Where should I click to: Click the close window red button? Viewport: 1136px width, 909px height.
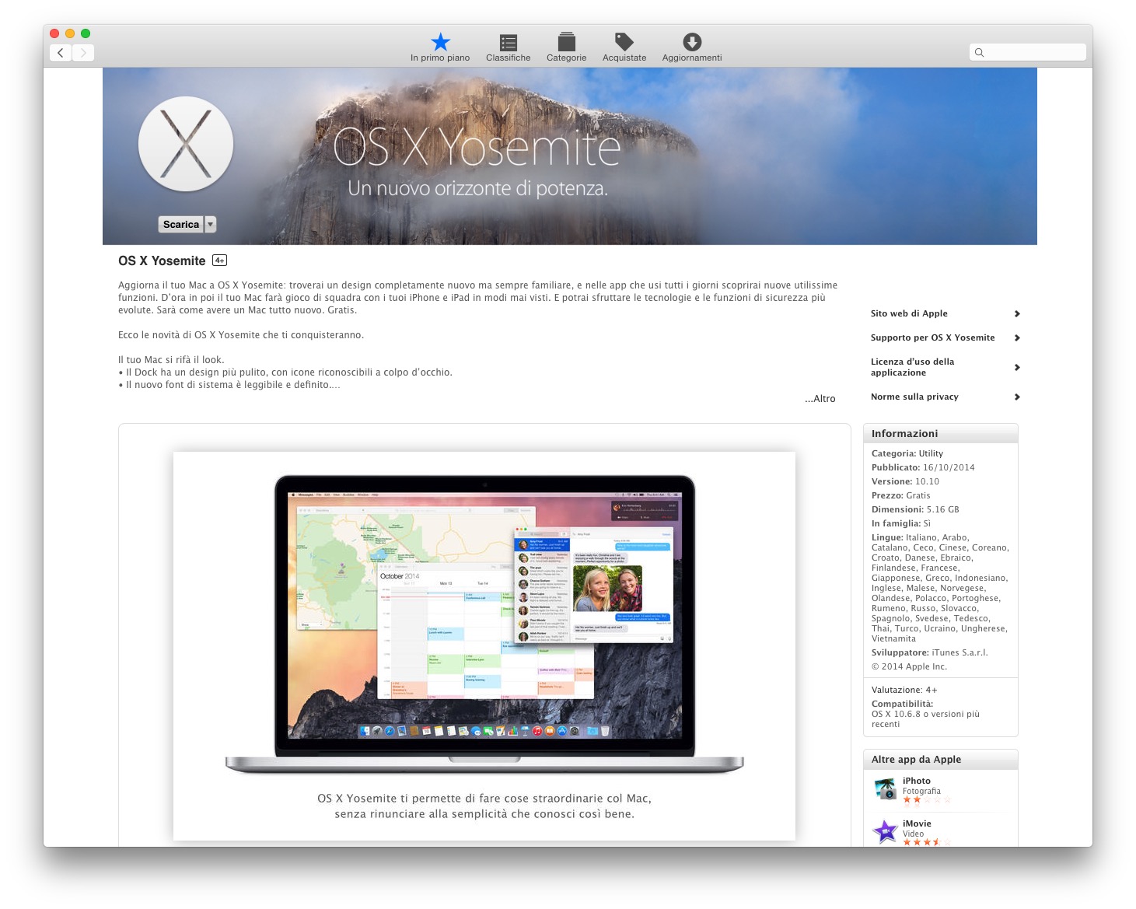point(54,33)
